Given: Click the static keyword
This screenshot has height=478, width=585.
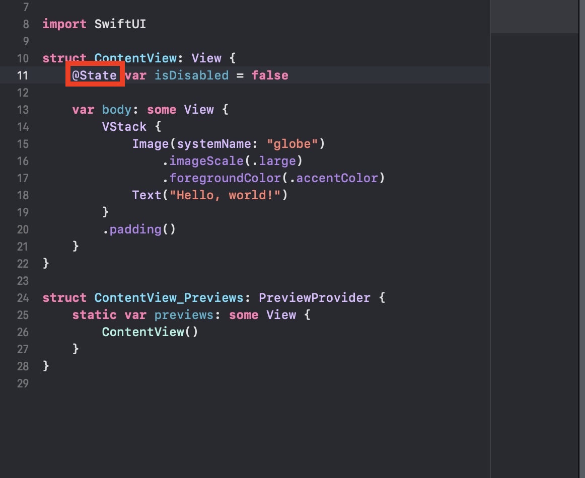Looking at the screenshot, I should 94,315.
